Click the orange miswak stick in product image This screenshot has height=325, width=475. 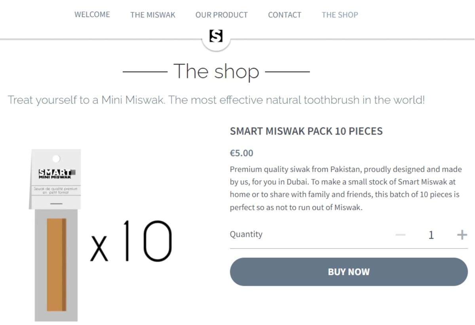click(57, 264)
